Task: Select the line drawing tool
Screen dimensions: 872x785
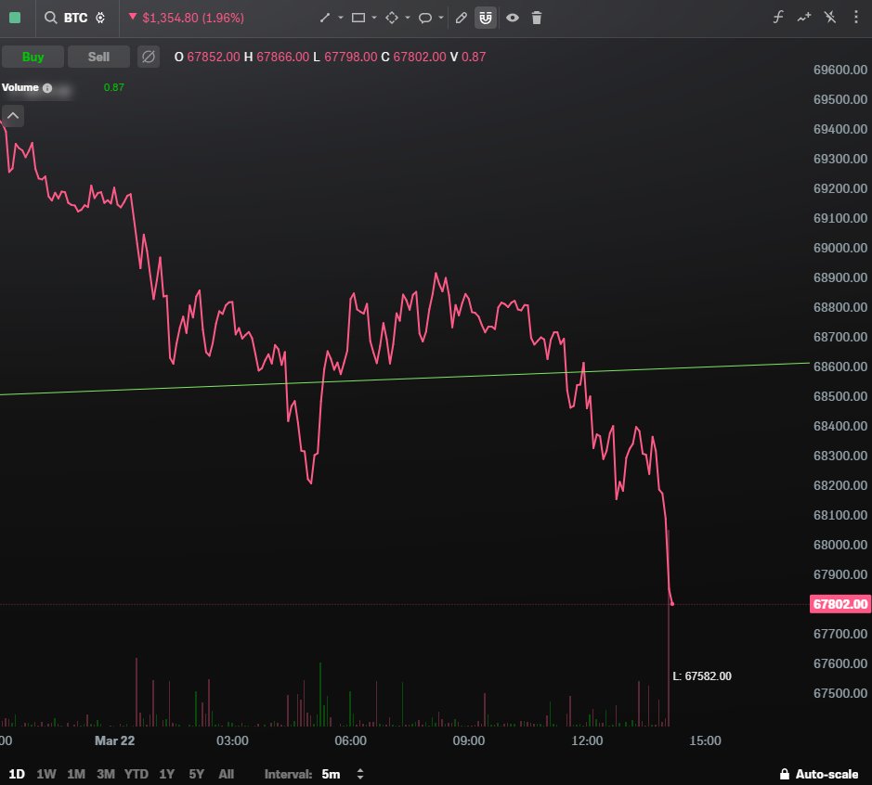Action: [325, 18]
